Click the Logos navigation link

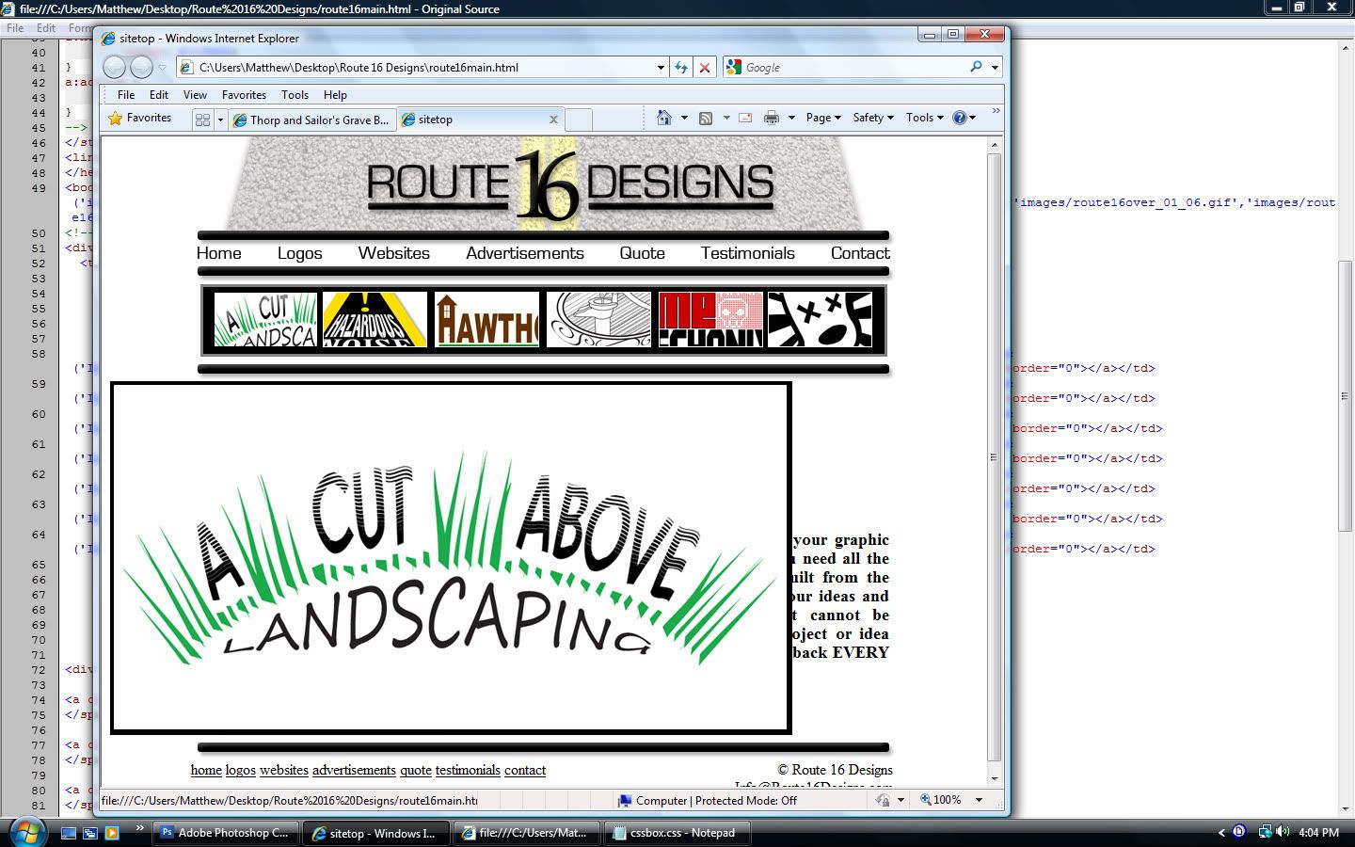[300, 253]
